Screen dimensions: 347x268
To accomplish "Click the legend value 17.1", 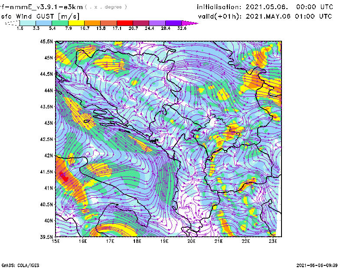I will point(117,28).
